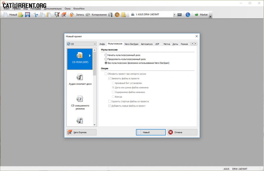The image size is (264, 171).
Task: Switch to the Разное tab
Action: 184,44
